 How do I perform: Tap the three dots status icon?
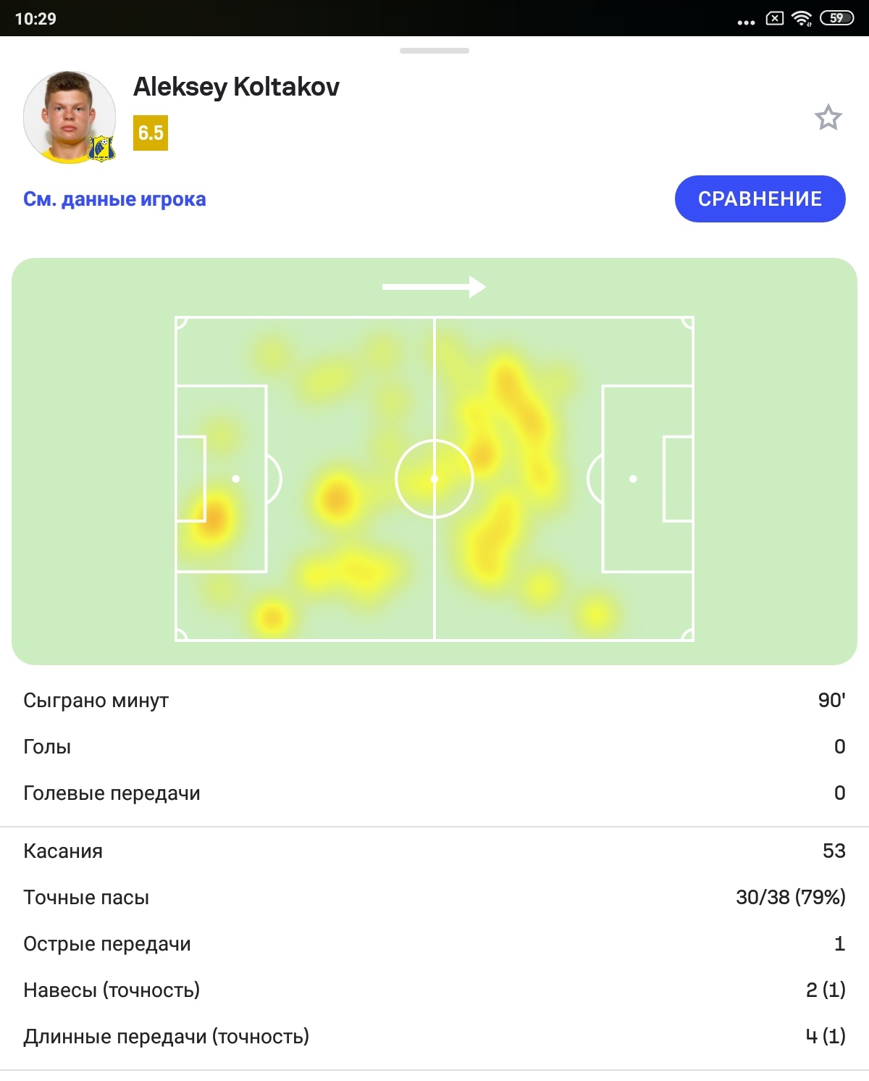tap(746, 22)
